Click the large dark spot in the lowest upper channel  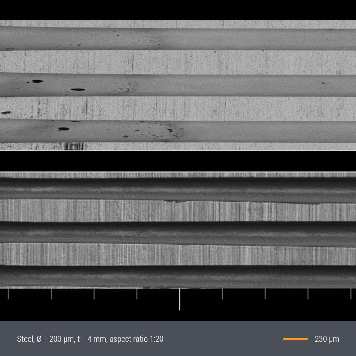pyautogui.click(x=63, y=129)
